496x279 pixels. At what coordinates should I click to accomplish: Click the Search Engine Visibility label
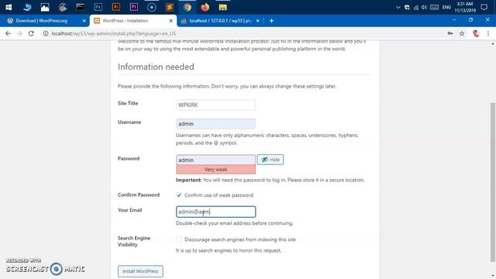(134, 241)
